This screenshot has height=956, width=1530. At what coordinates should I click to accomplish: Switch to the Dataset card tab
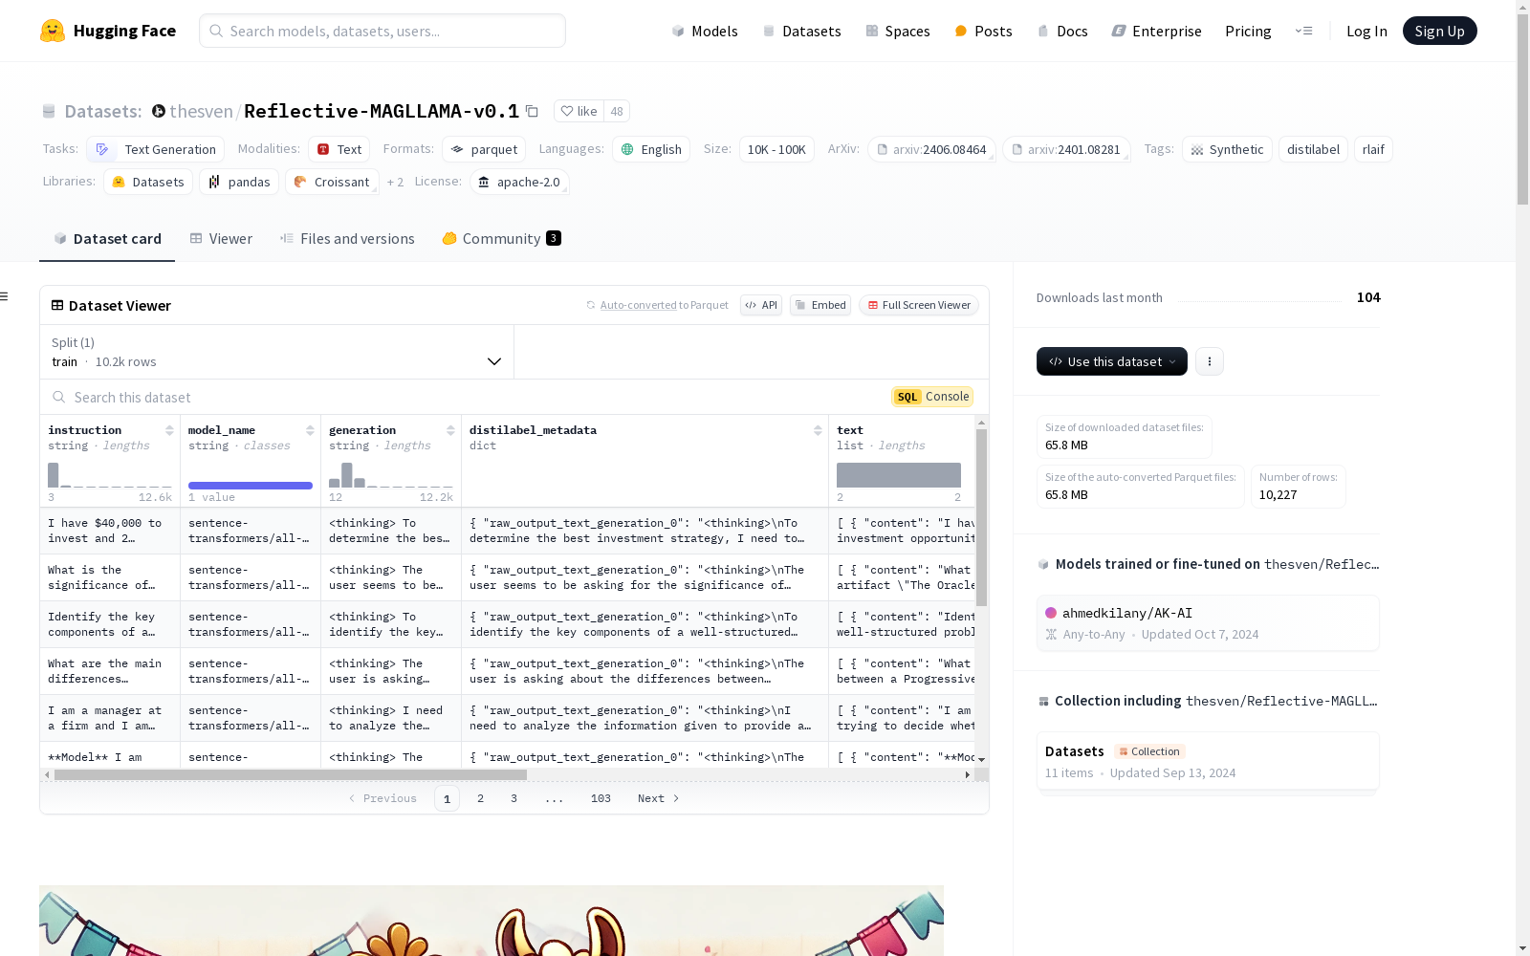pyautogui.click(x=107, y=239)
